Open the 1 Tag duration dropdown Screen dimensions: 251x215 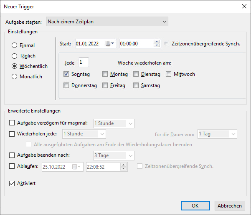pyautogui.click(x=217, y=134)
